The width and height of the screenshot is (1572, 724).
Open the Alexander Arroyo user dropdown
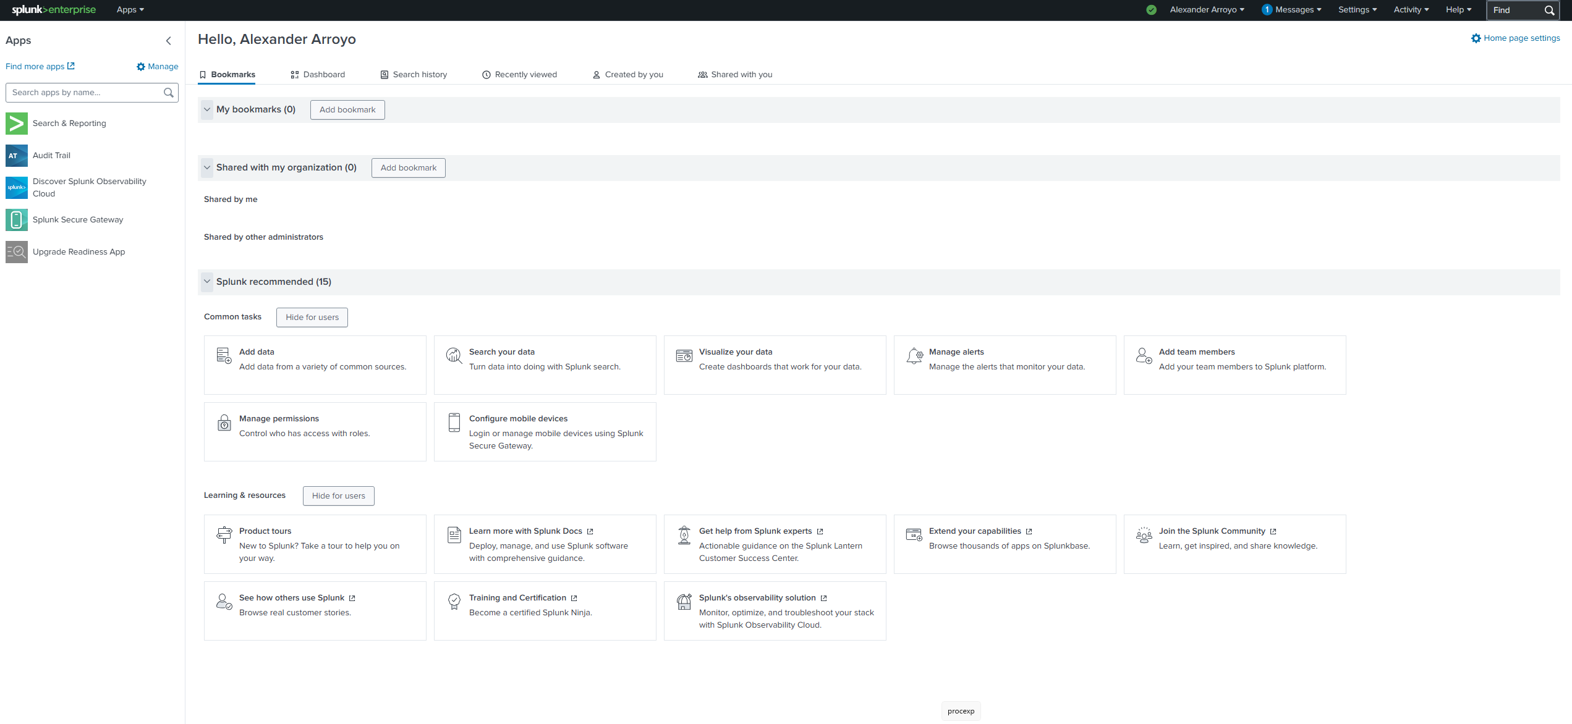pos(1206,10)
